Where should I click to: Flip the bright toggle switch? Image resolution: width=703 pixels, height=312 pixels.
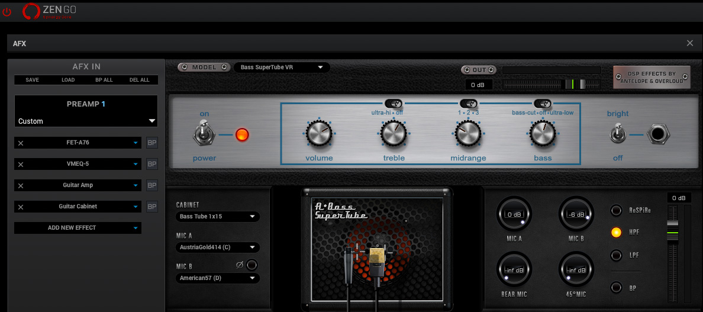617,134
